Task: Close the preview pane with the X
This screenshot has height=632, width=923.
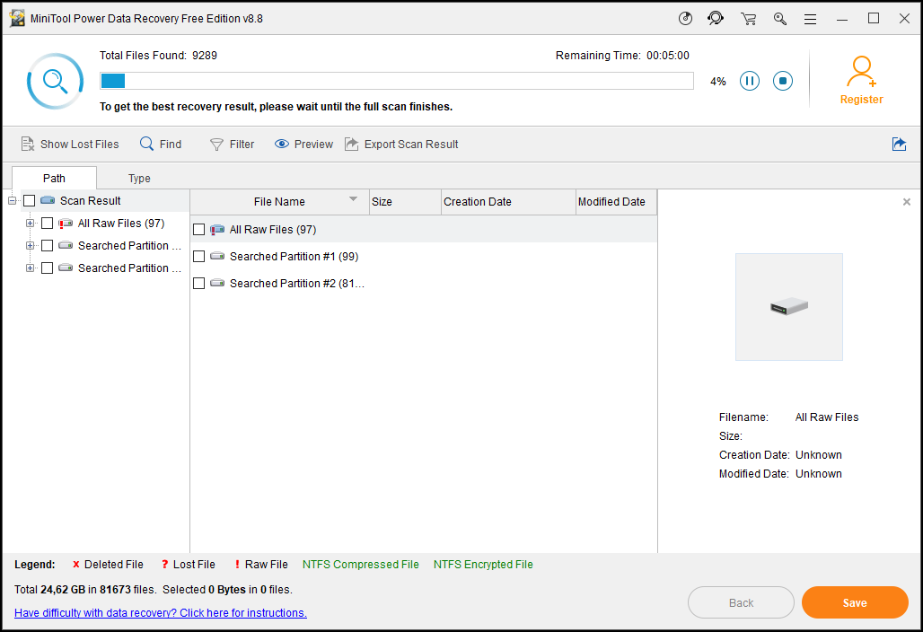Action: point(907,202)
